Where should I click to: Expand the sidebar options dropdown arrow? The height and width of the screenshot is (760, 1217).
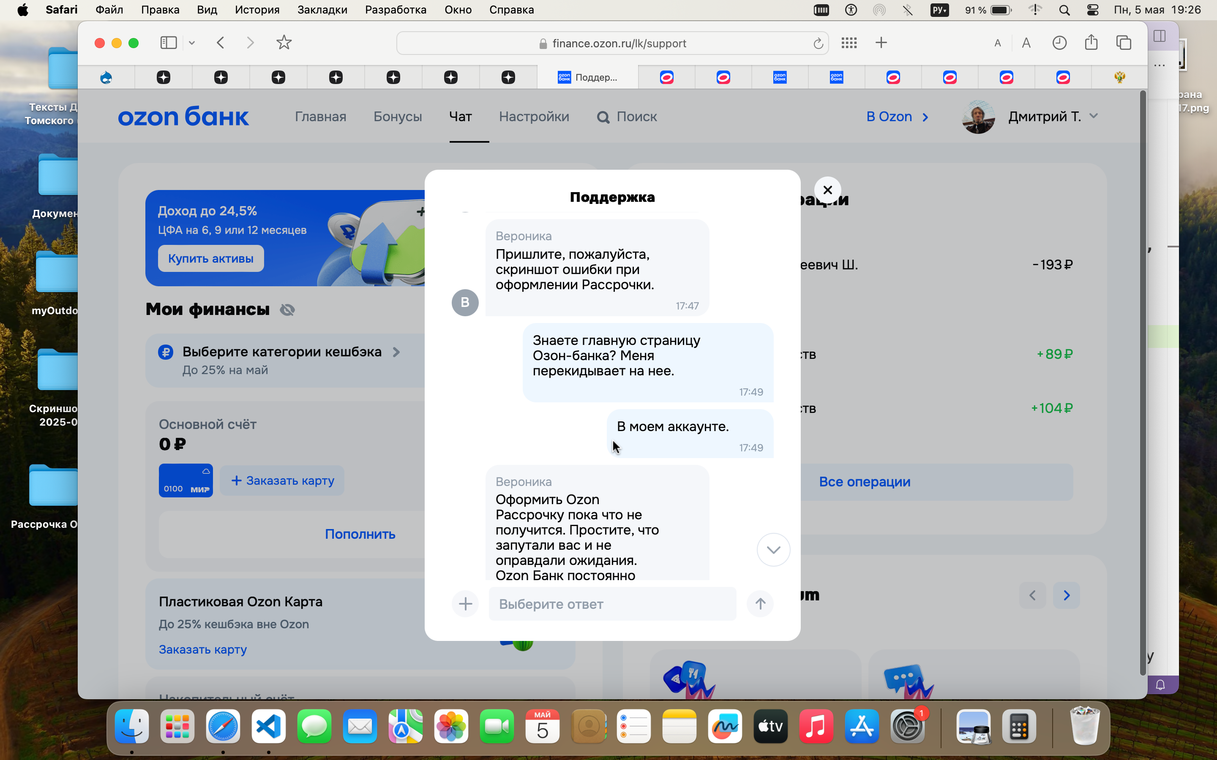click(191, 43)
